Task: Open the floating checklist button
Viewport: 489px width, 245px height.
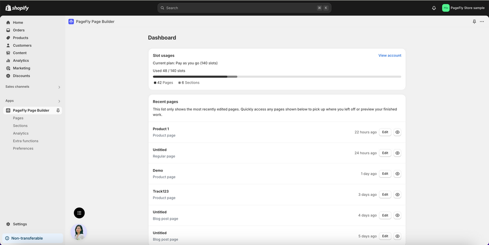Action: (x=79, y=213)
